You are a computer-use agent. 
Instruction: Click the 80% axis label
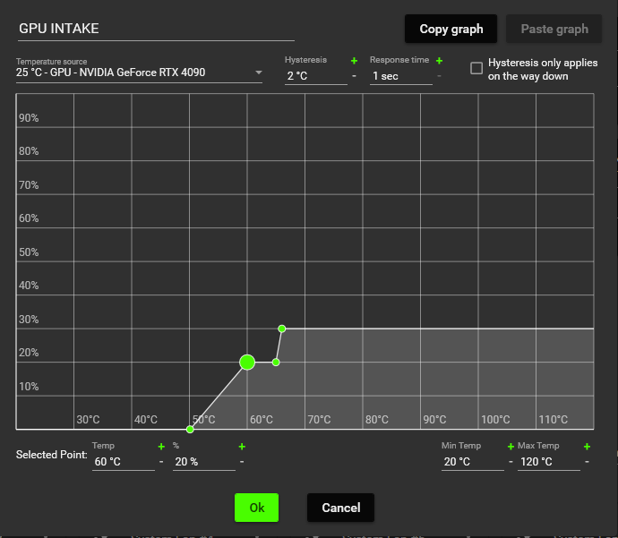(29, 151)
